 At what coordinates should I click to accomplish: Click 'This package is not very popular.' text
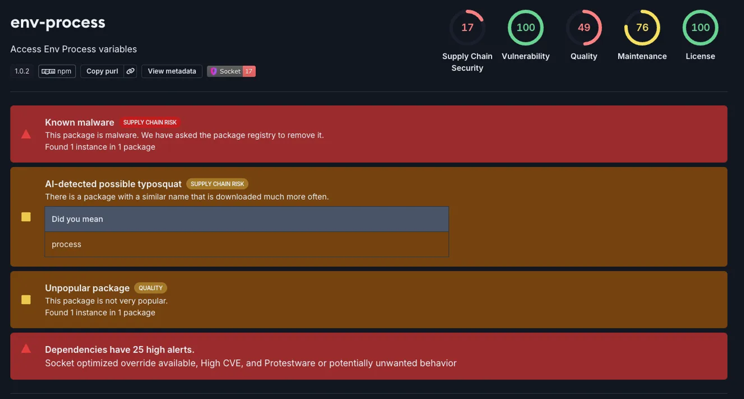point(106,301)
